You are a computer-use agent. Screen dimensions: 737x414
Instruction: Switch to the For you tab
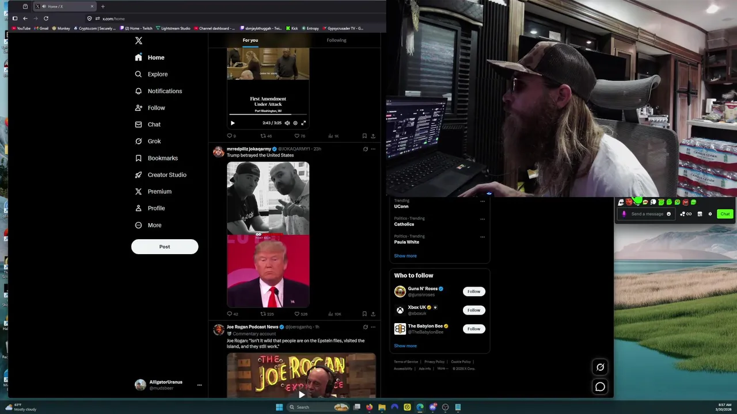point(250,40)
